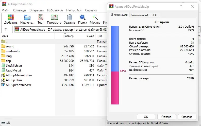Click LiesMich.txt file icon
Image resolution: width=201 pixels, height=126 pixels.
pyautogui.click(x=3, y=66)
